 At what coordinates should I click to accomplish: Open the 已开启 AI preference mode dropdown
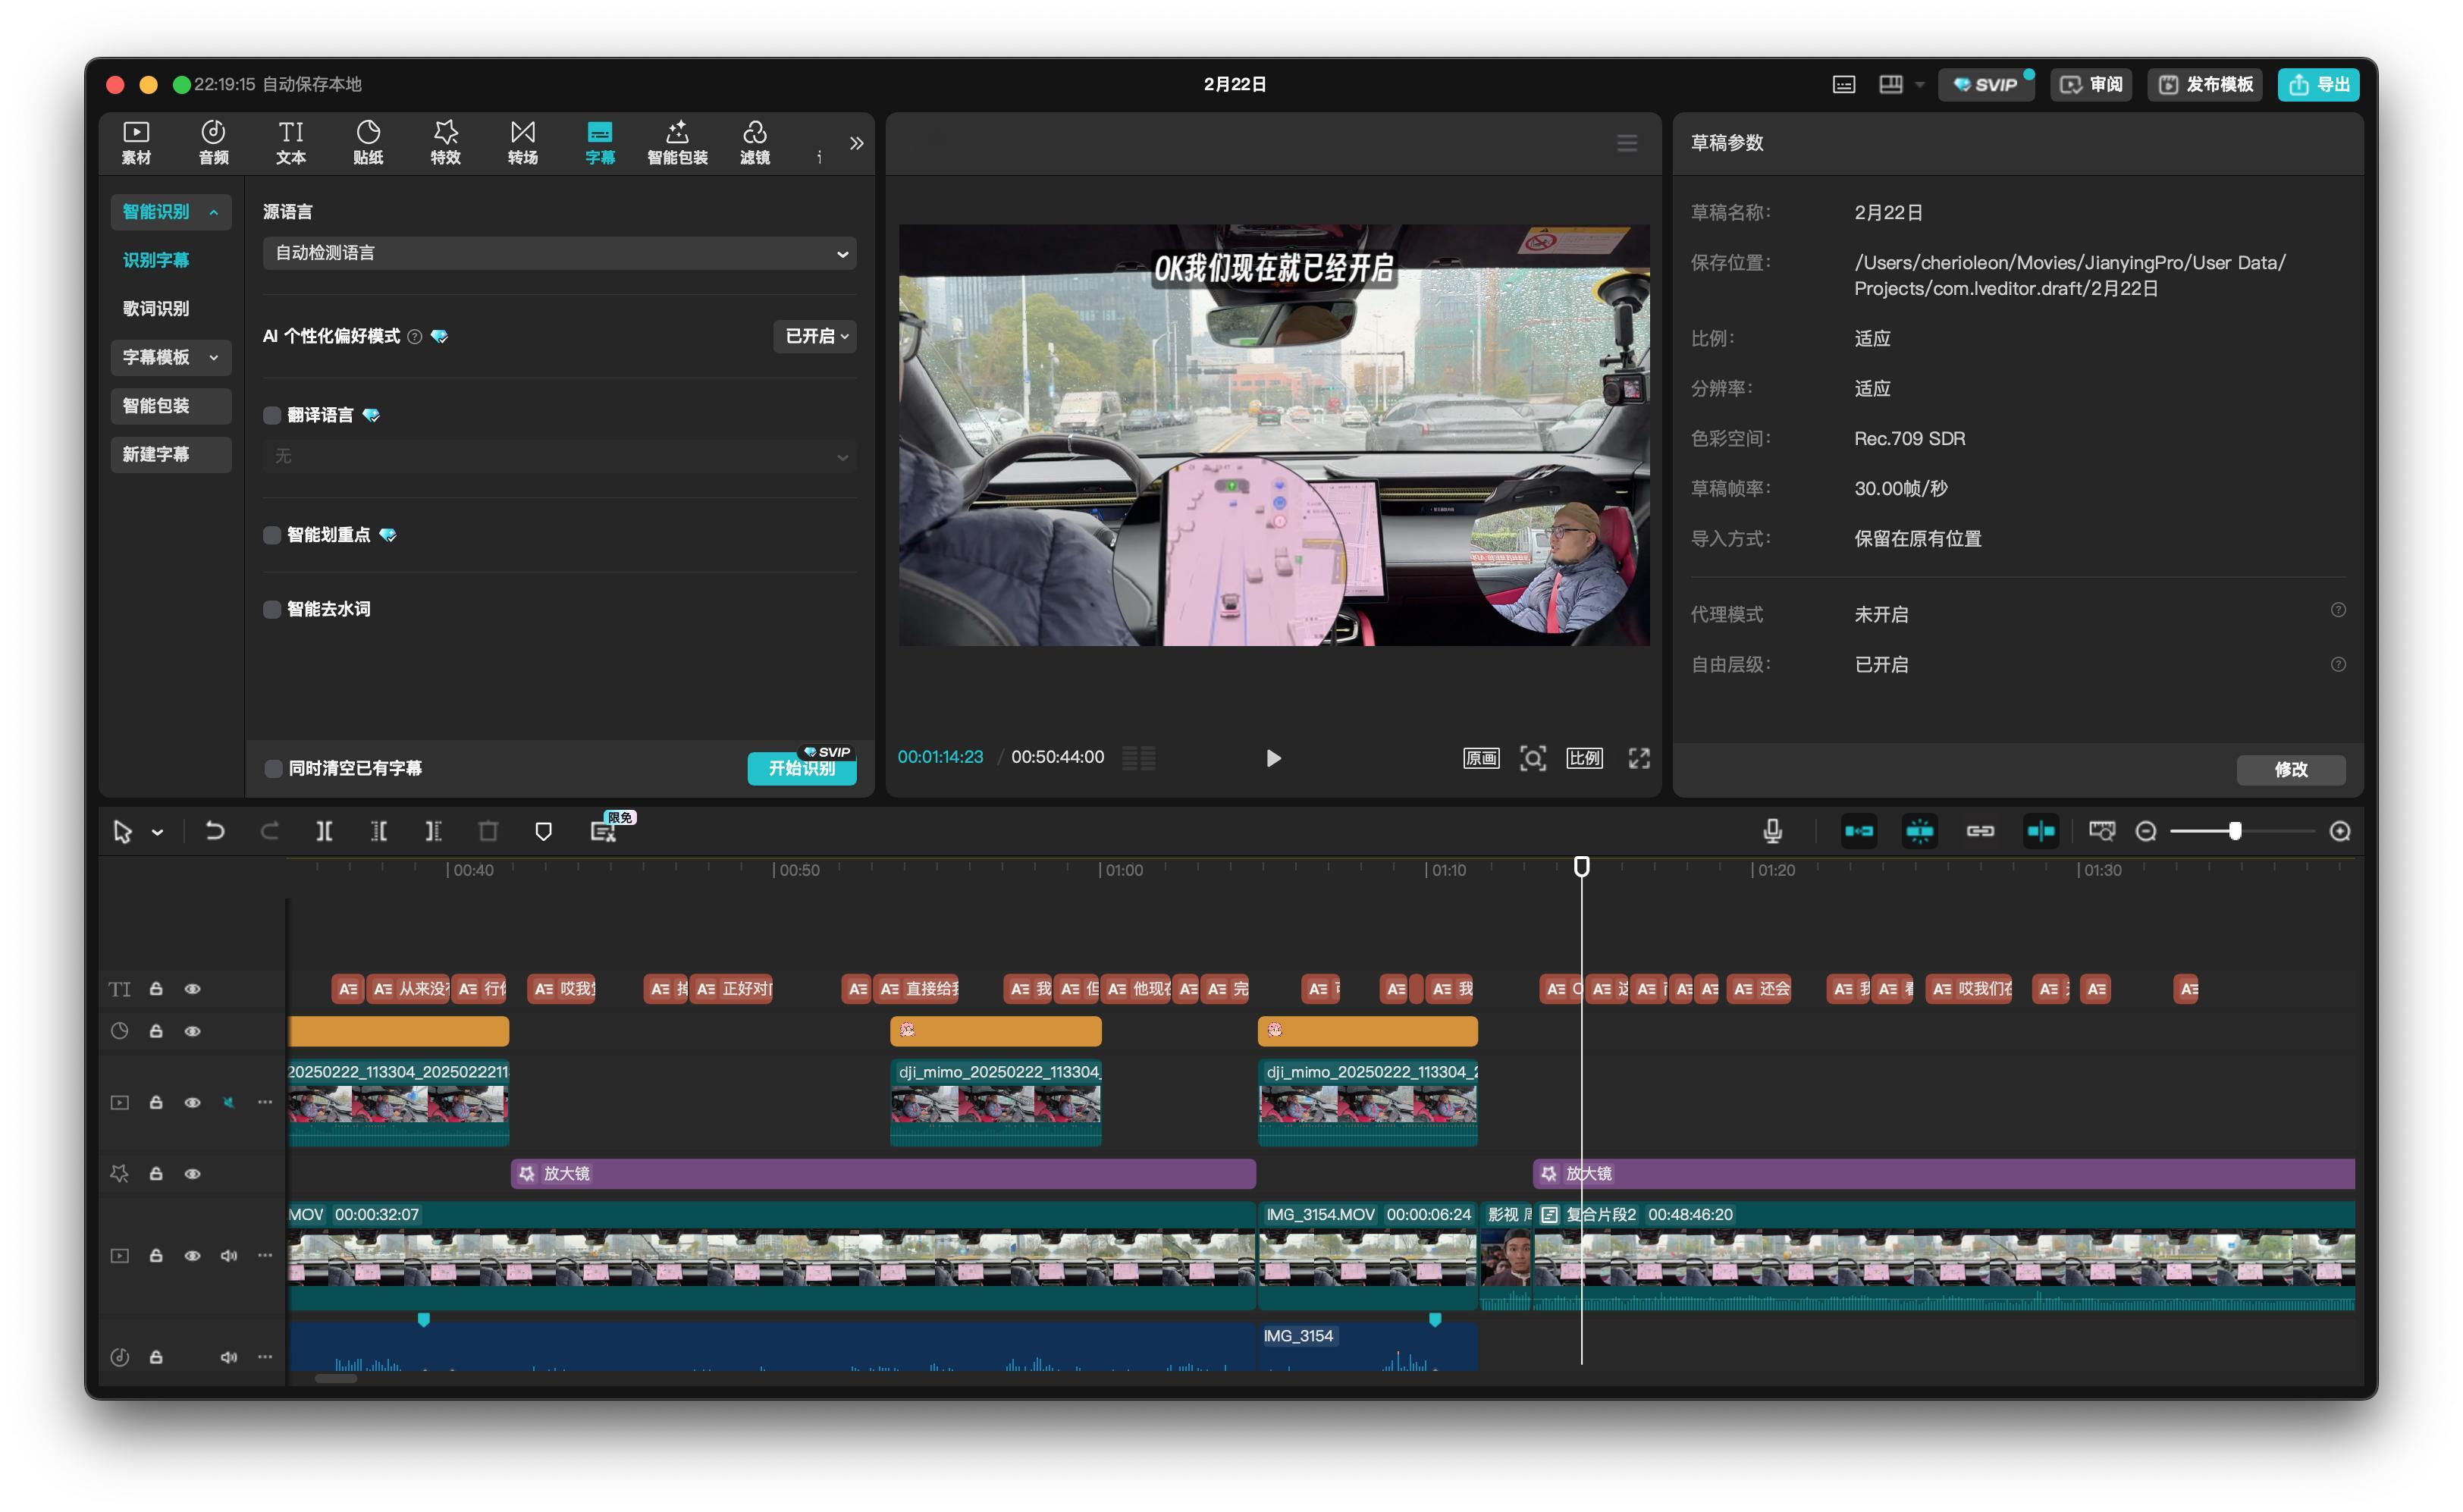(815, 336)
